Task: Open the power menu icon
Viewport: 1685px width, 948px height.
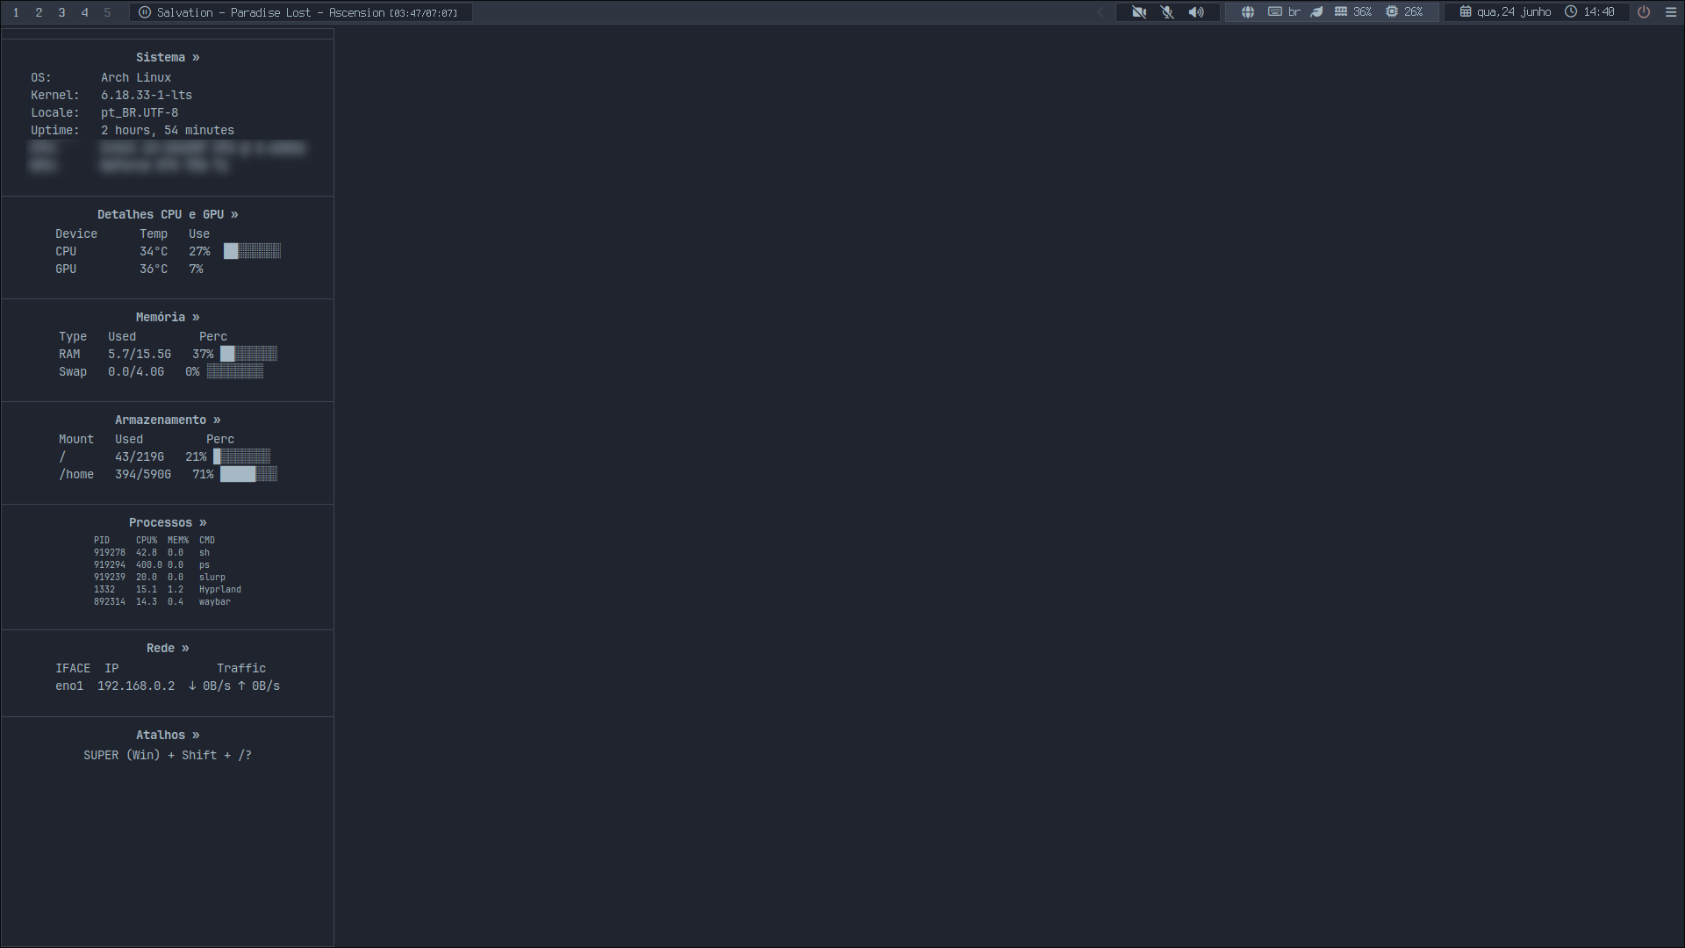Action: (1644, 12)
